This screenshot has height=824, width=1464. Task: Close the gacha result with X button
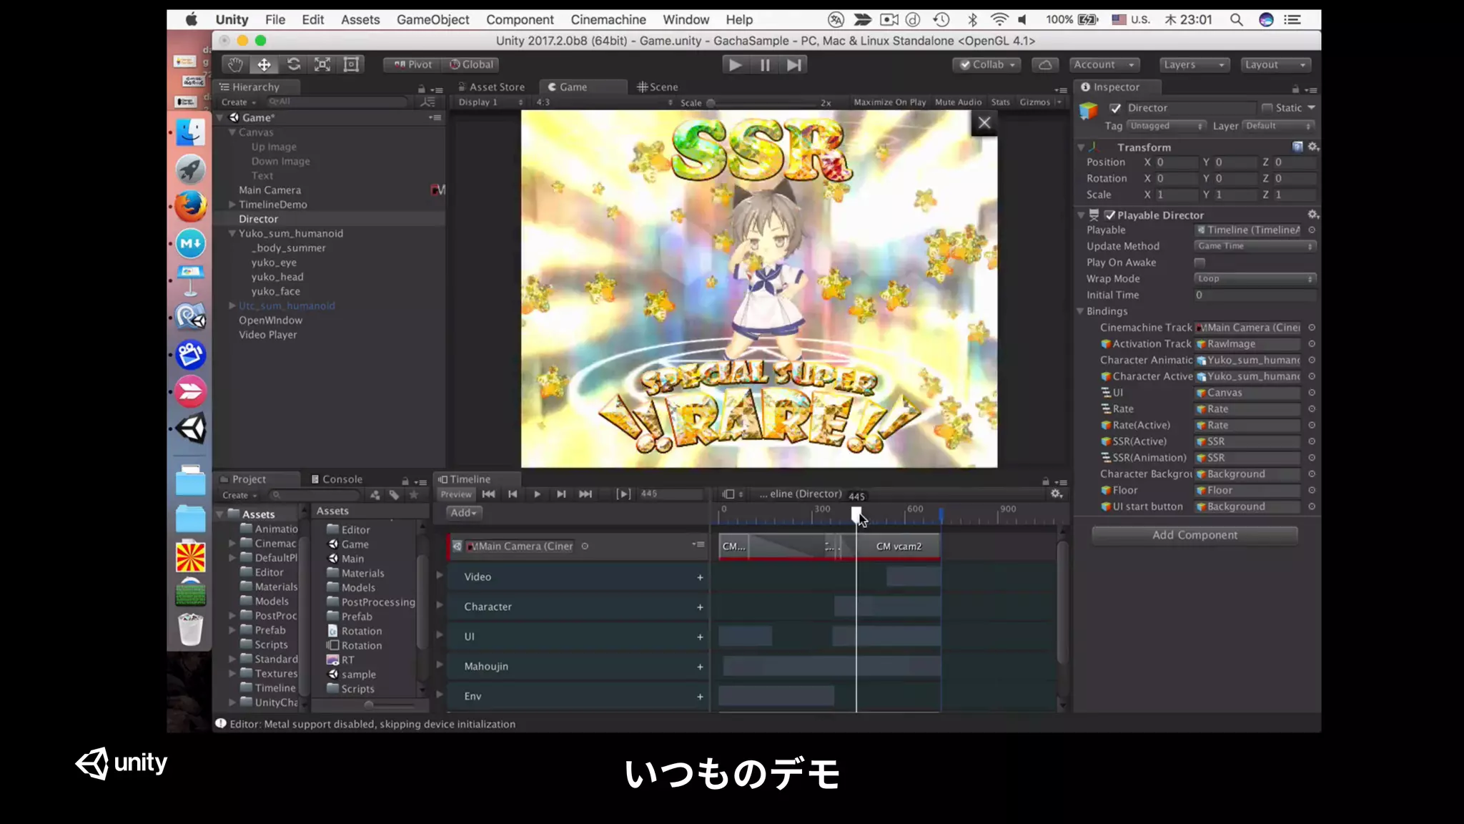click(x=984, y=122)
